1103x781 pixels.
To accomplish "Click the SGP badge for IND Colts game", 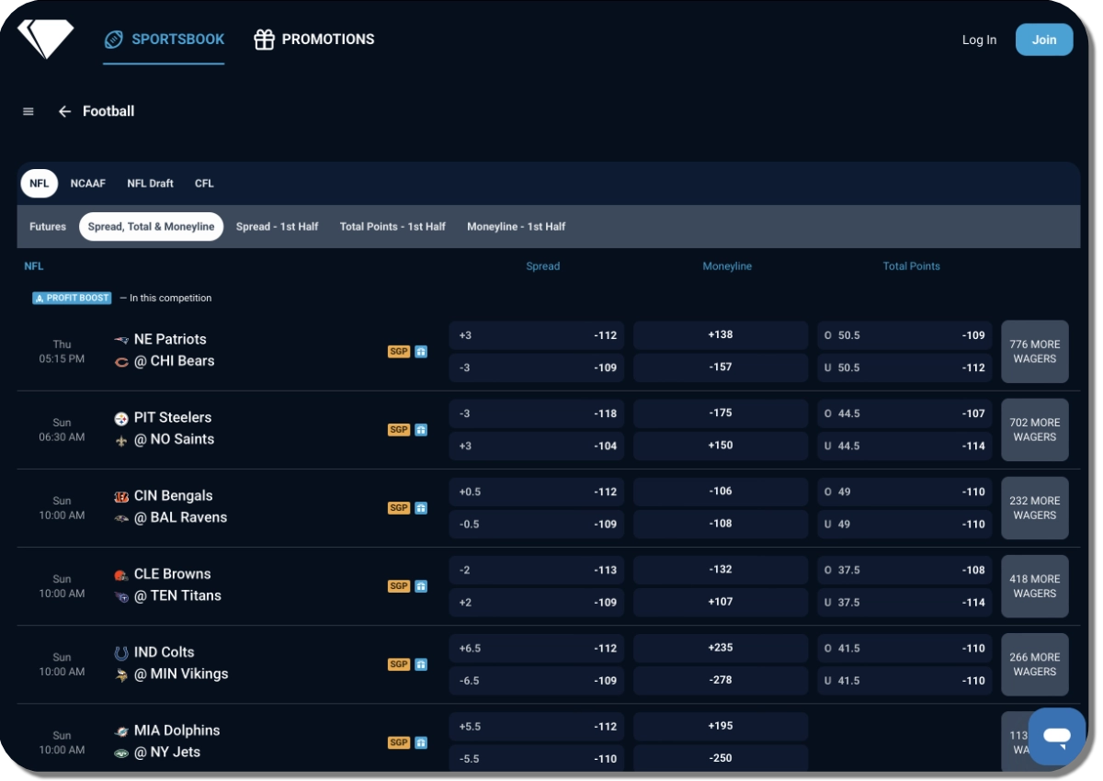I will [399, 664].
